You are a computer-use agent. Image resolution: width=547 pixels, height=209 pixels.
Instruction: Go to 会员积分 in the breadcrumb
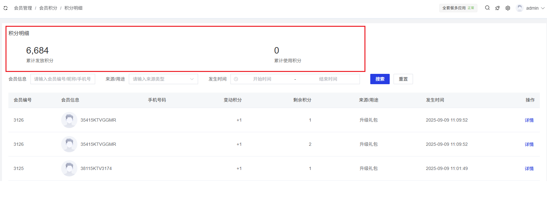click(48, 8)
